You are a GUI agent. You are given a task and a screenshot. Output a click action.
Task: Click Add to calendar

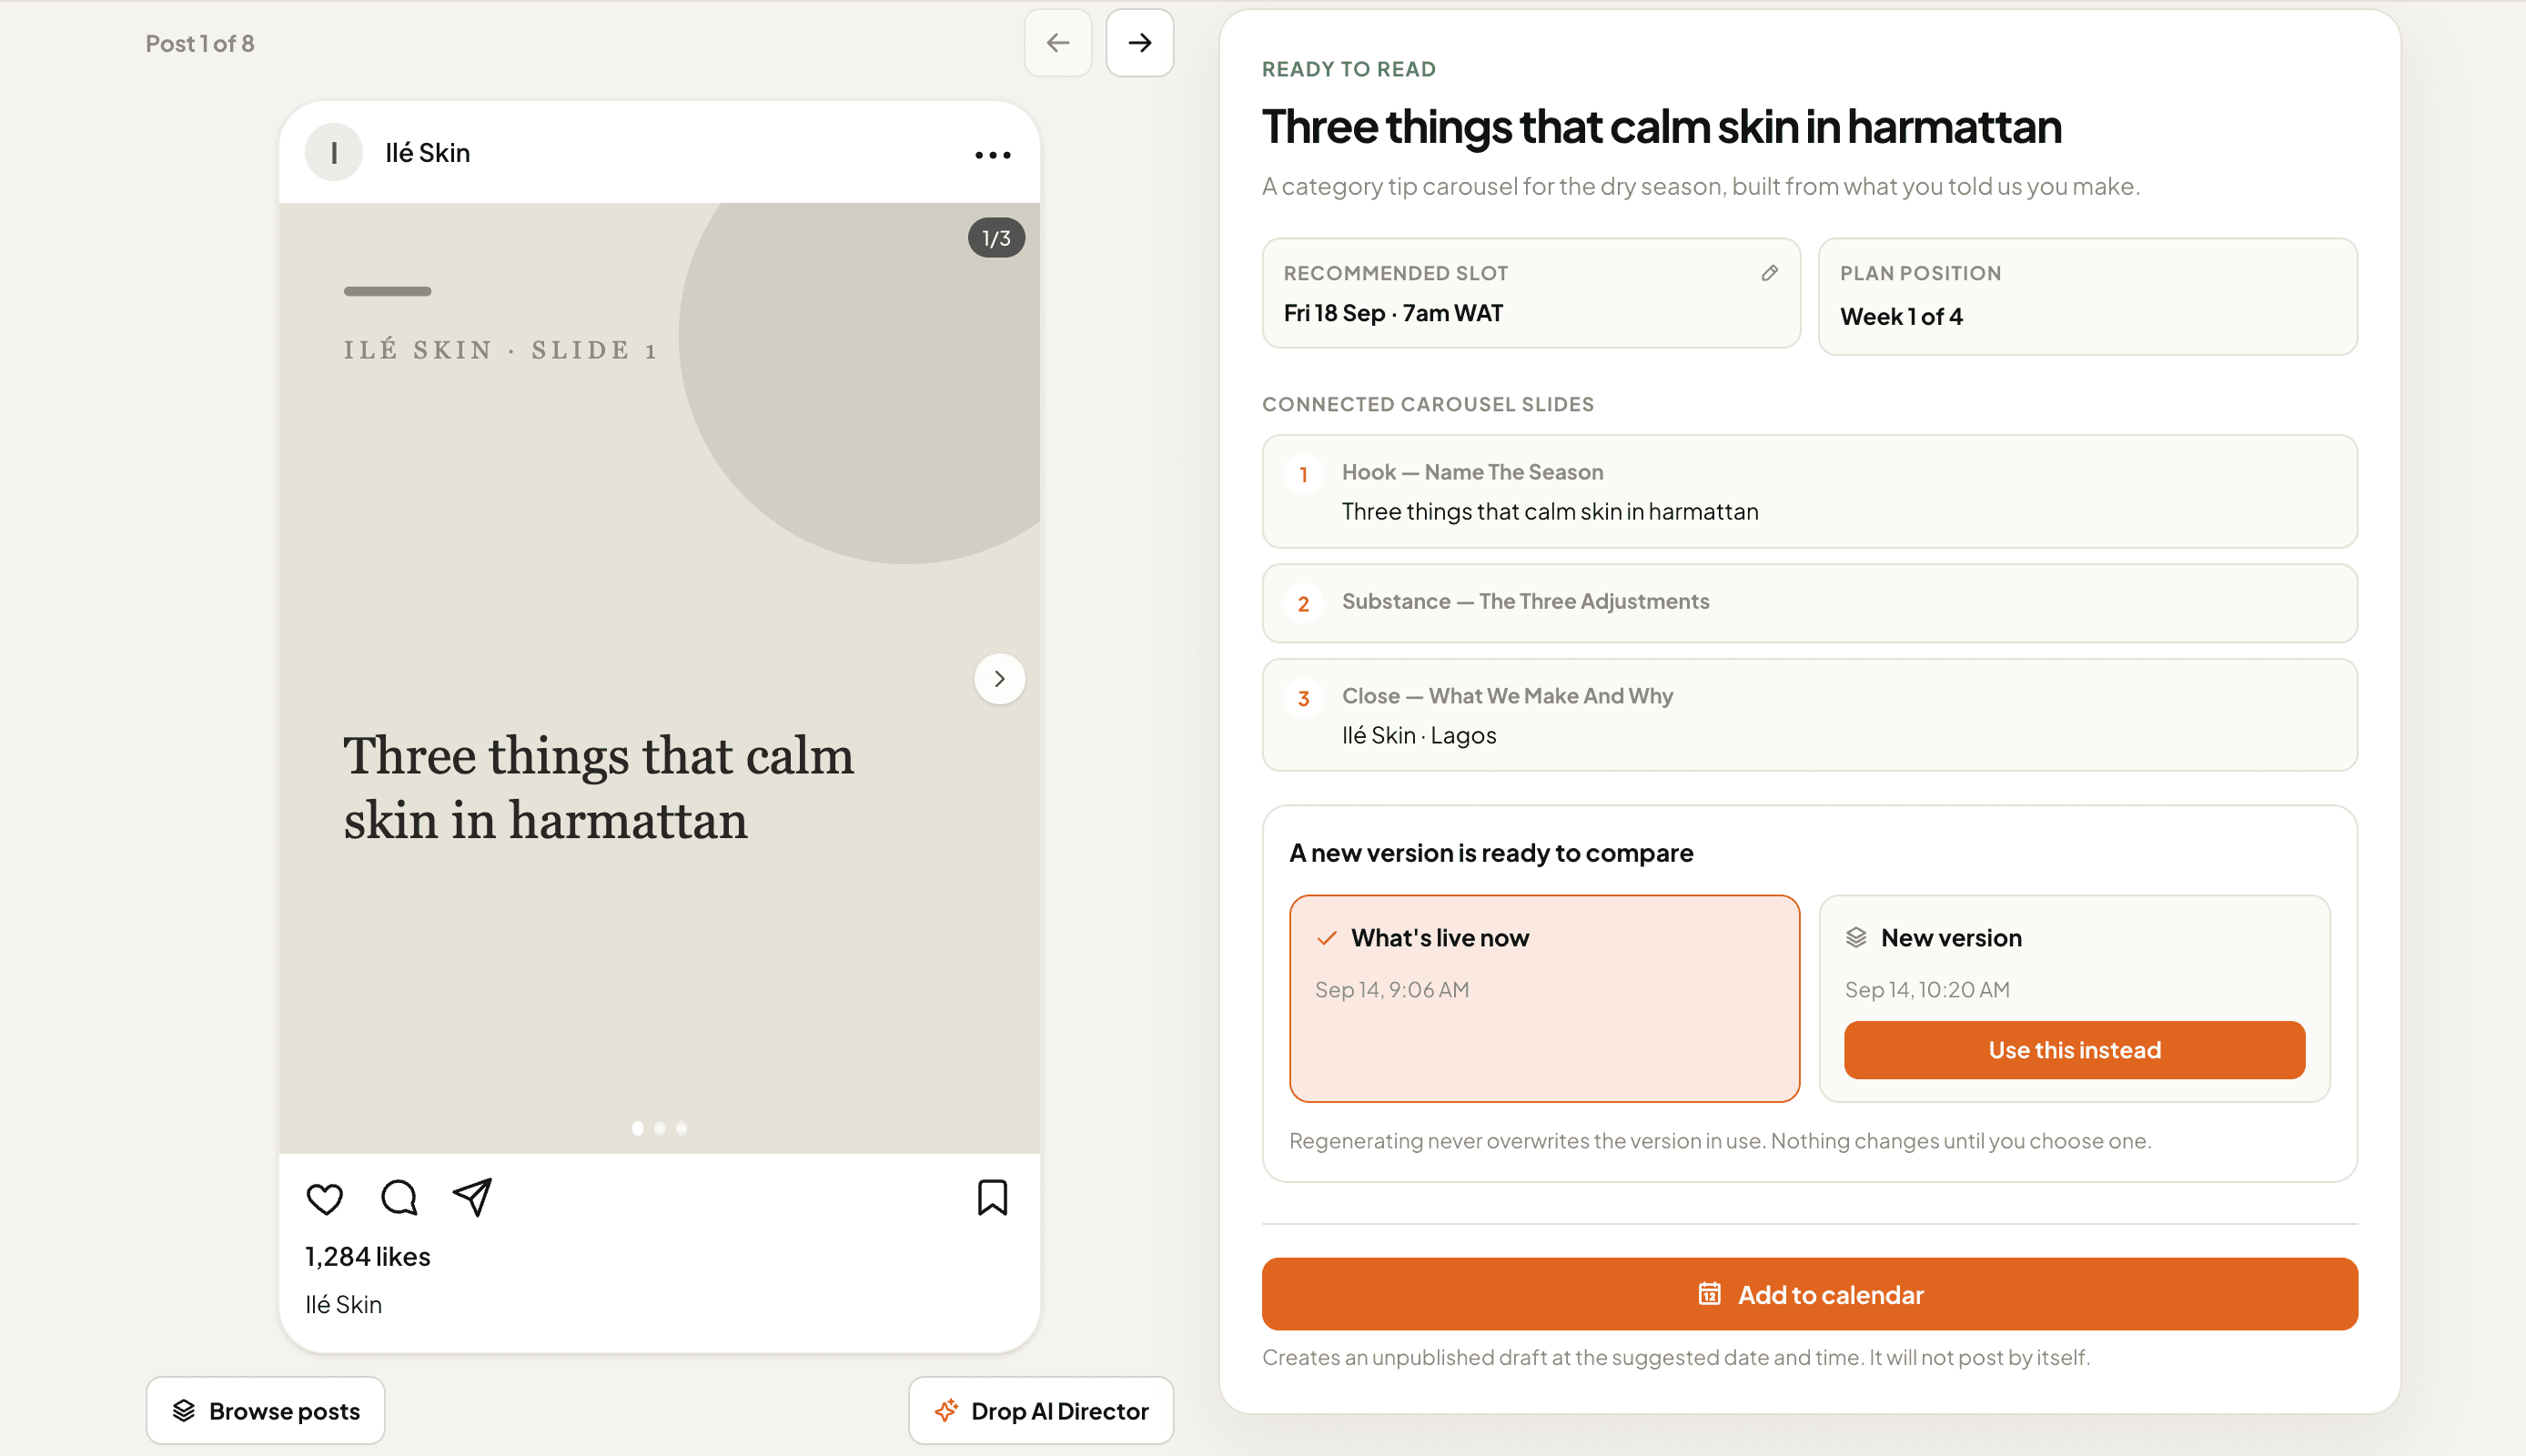(1809, 1294)
